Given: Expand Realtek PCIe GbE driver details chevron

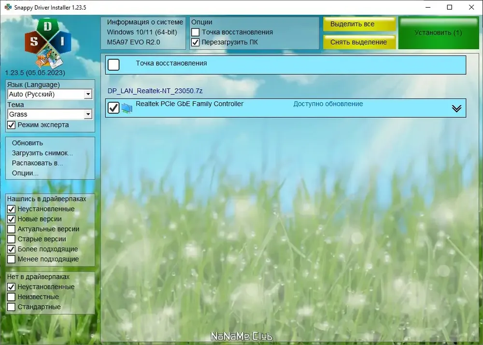Looking at the screenshot, I should pos(456,109).
